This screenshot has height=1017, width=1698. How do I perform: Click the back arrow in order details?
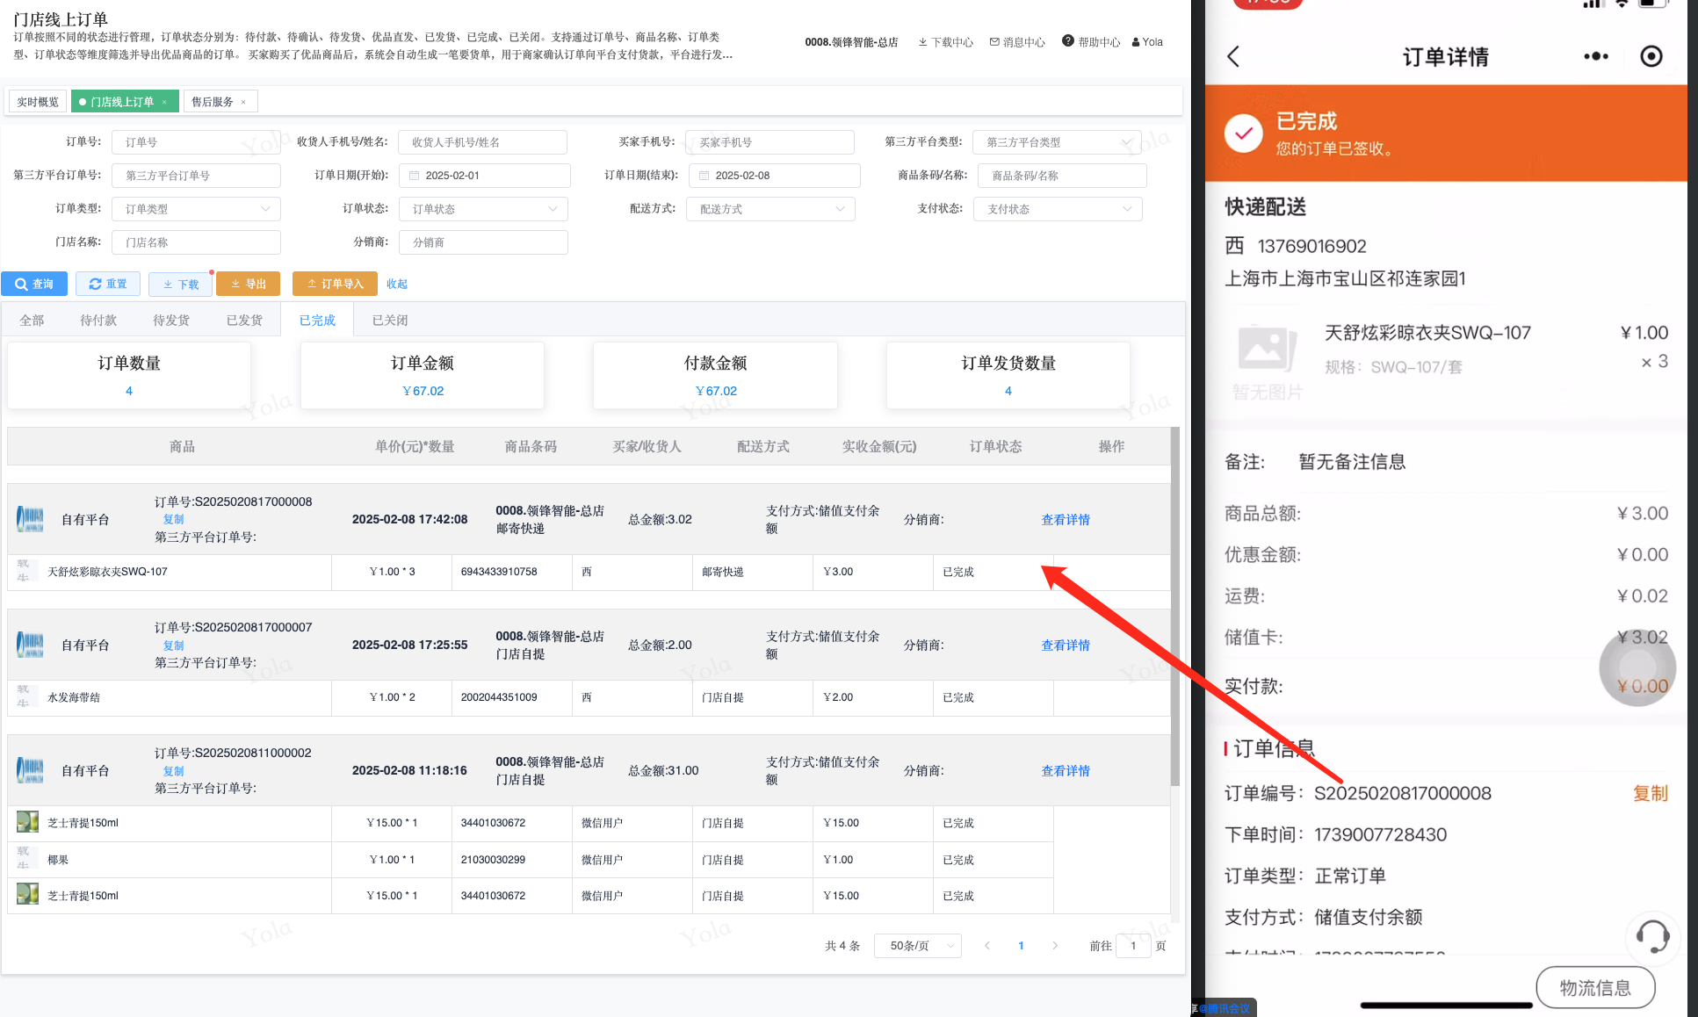(x=1233, y=57)
